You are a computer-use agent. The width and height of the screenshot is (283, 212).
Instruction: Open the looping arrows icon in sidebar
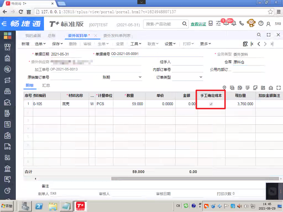pos(7,80)
